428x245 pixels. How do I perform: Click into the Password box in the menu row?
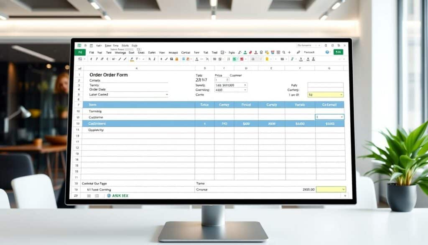[x=313, y=52]
